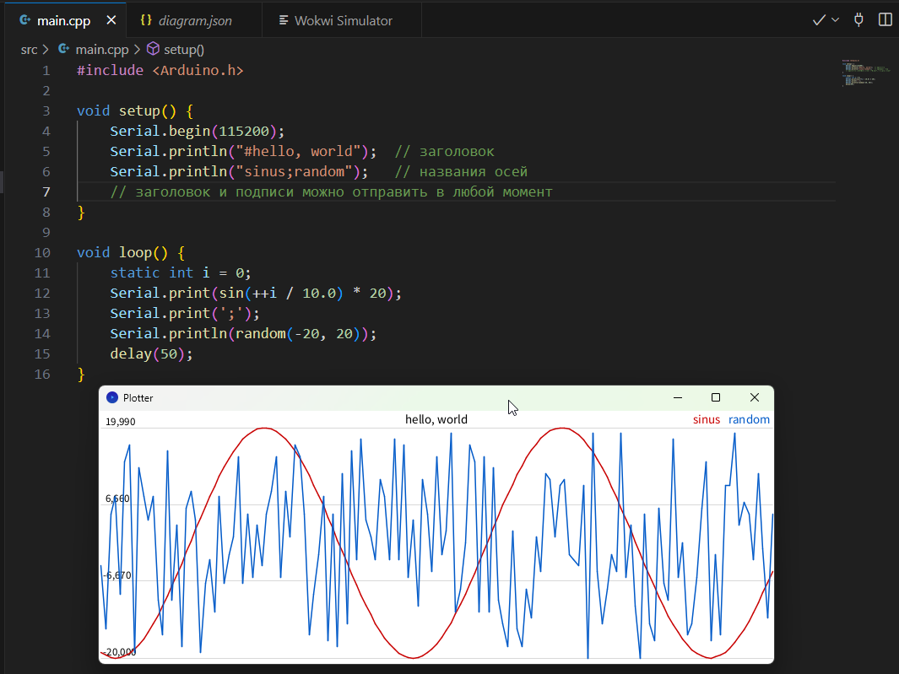This screenshot has height=674, width=899.
Task: Select the src breadcrumb segment
Action: [29, 50]
